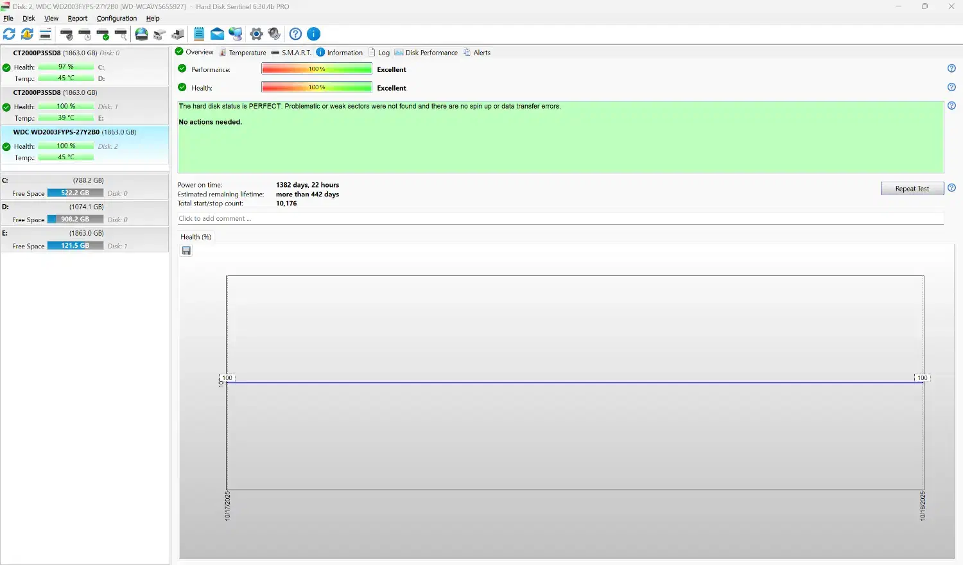
Task: Click the C: drive free space bar
Action: [75, 193]
